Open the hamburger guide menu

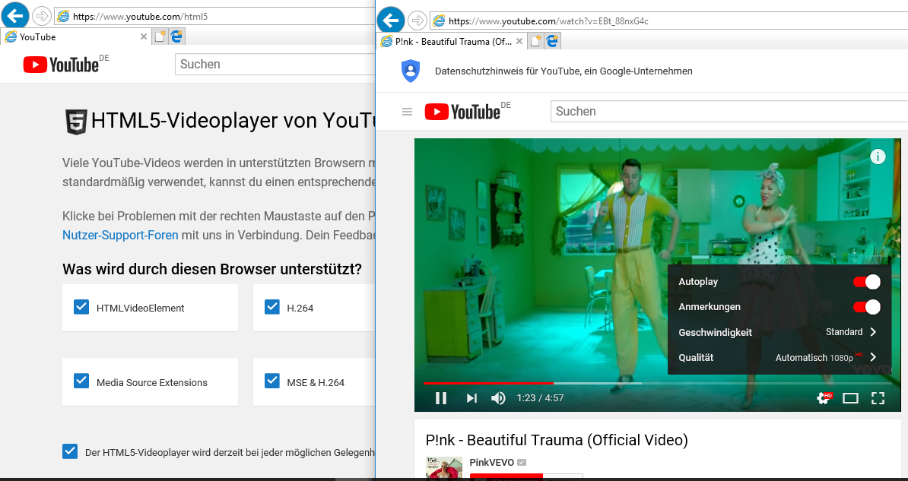(407, 112)
